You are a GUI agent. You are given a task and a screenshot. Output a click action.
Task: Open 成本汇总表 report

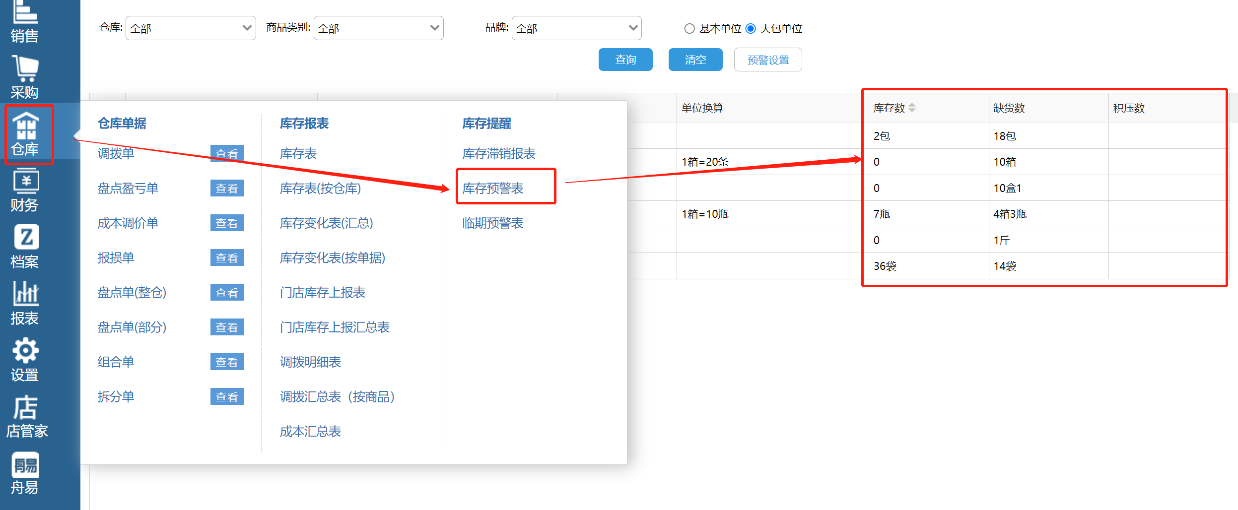[311, 431]
